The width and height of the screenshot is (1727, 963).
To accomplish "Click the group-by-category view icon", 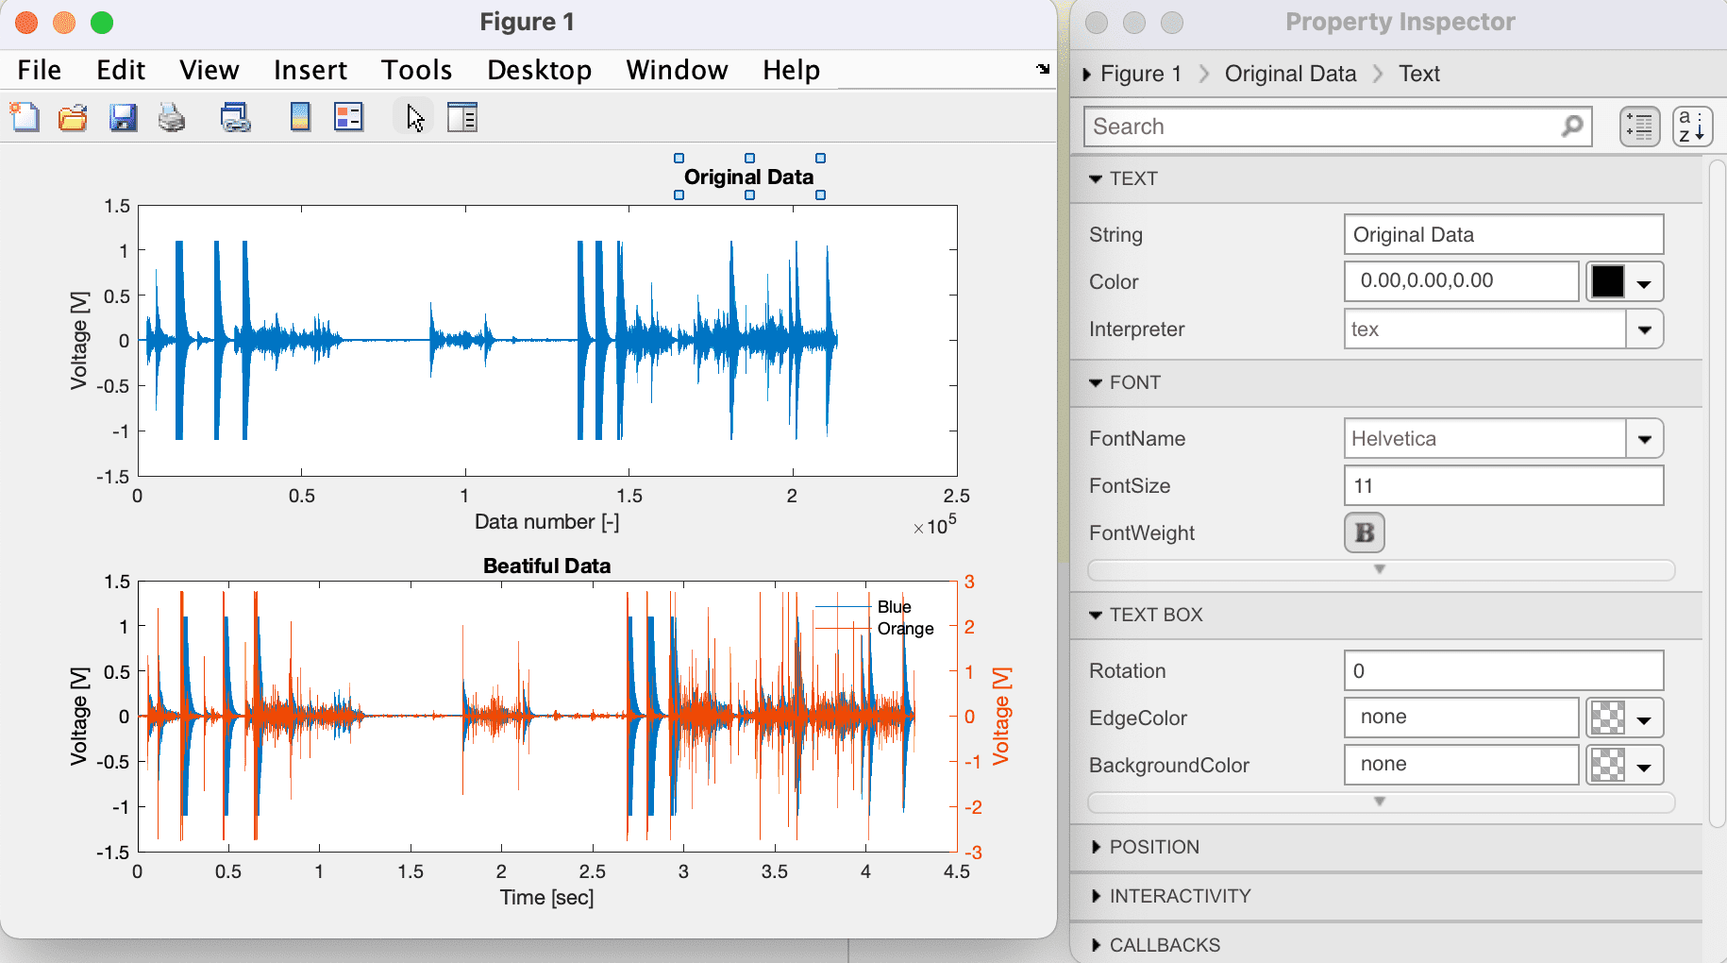I will coord(1640,127).
